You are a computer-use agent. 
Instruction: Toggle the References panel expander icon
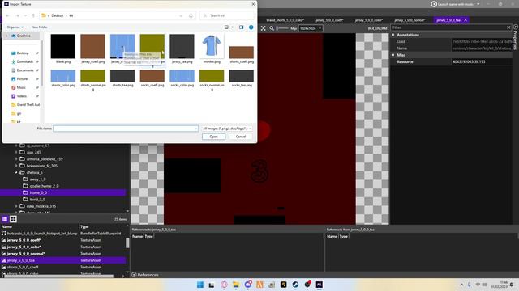pos(134,275)
